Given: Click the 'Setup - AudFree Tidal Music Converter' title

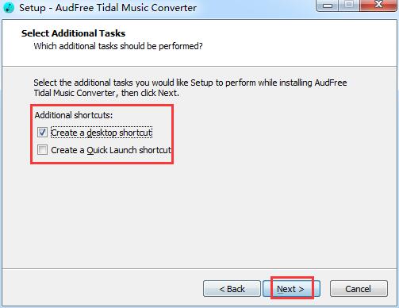Looking at the screenshot, I should point(108,8).
